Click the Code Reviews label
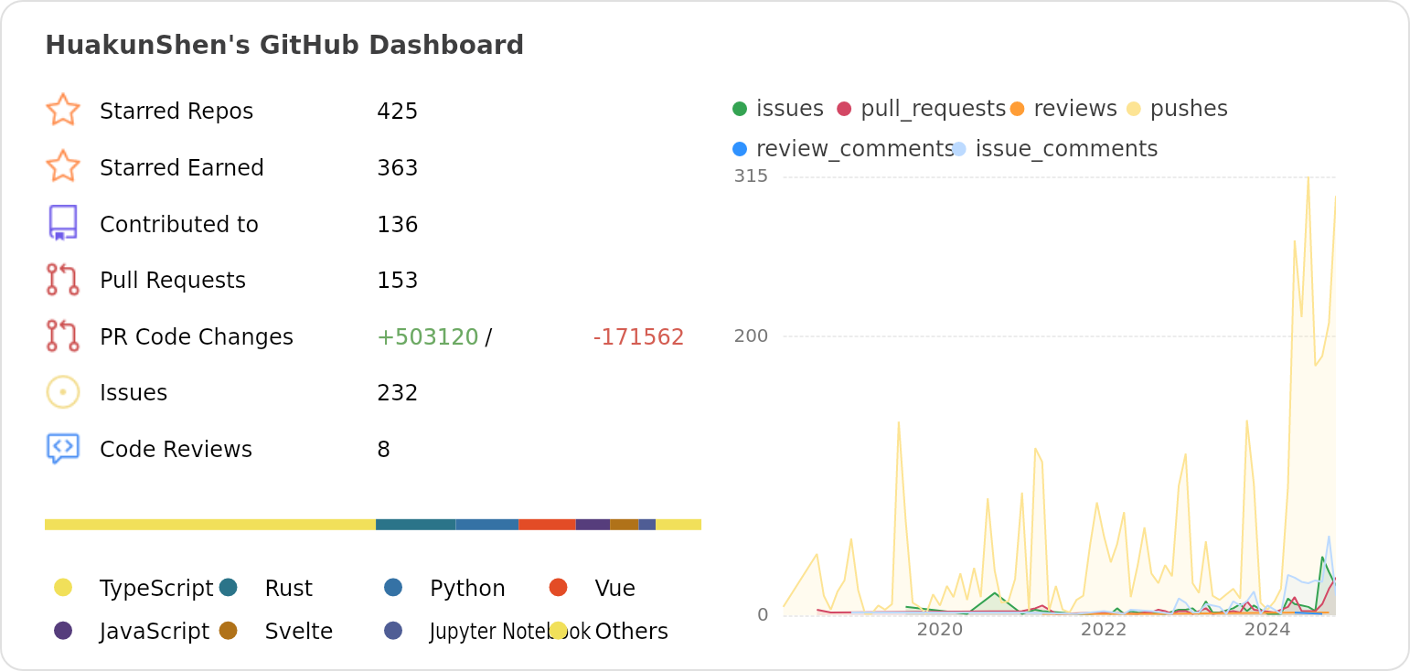Viewport: 1410px width, 671px height. tap(176, 450)
